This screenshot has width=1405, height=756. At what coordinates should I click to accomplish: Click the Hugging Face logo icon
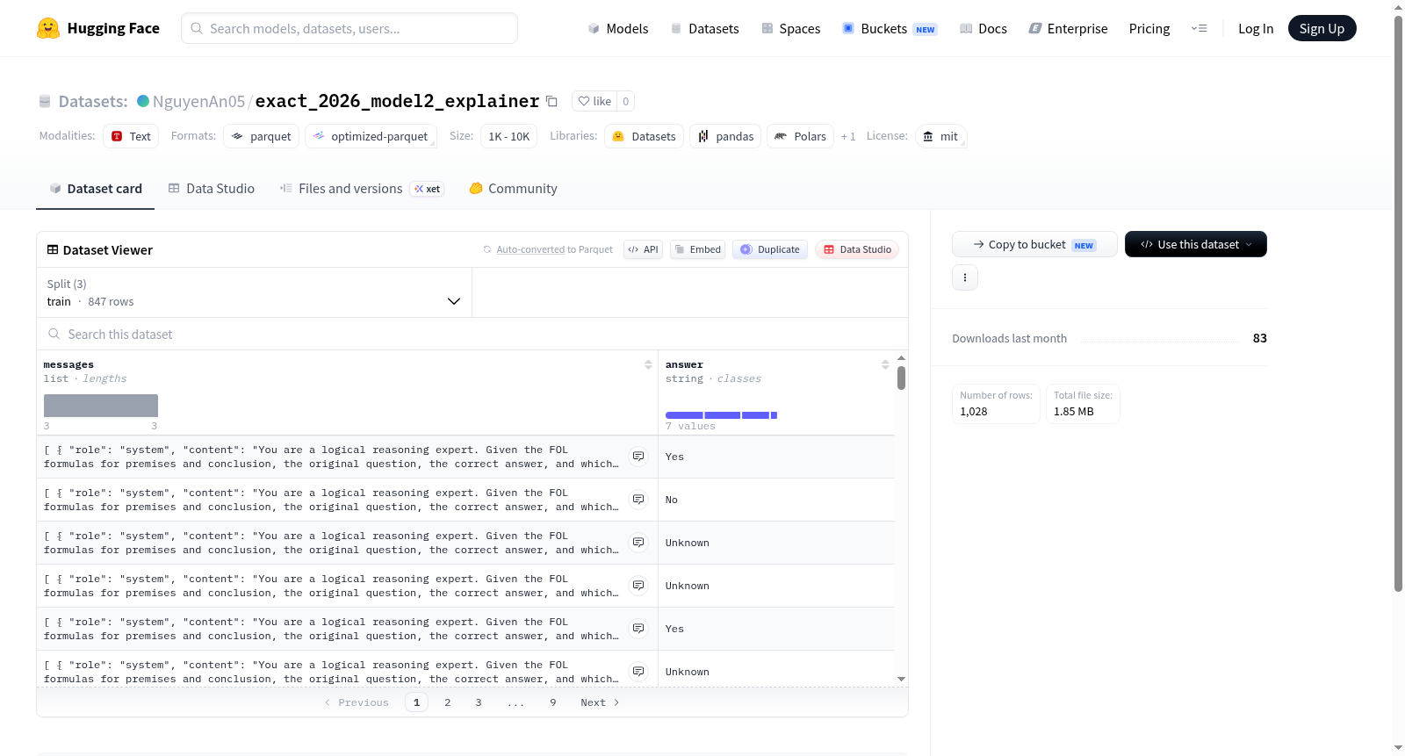pos(48,28)
